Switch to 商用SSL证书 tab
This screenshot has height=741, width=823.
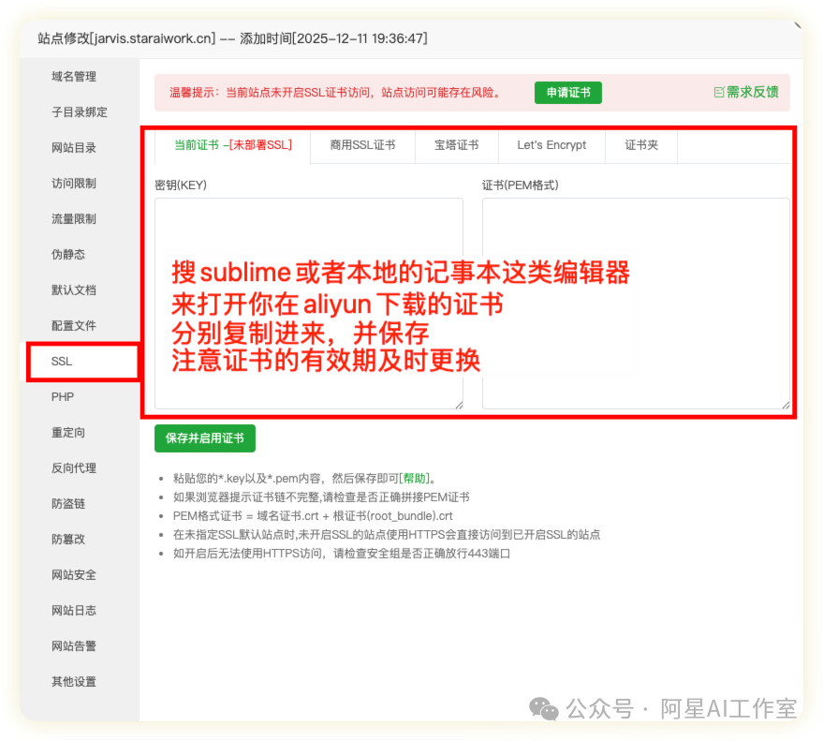pos(362,145)
